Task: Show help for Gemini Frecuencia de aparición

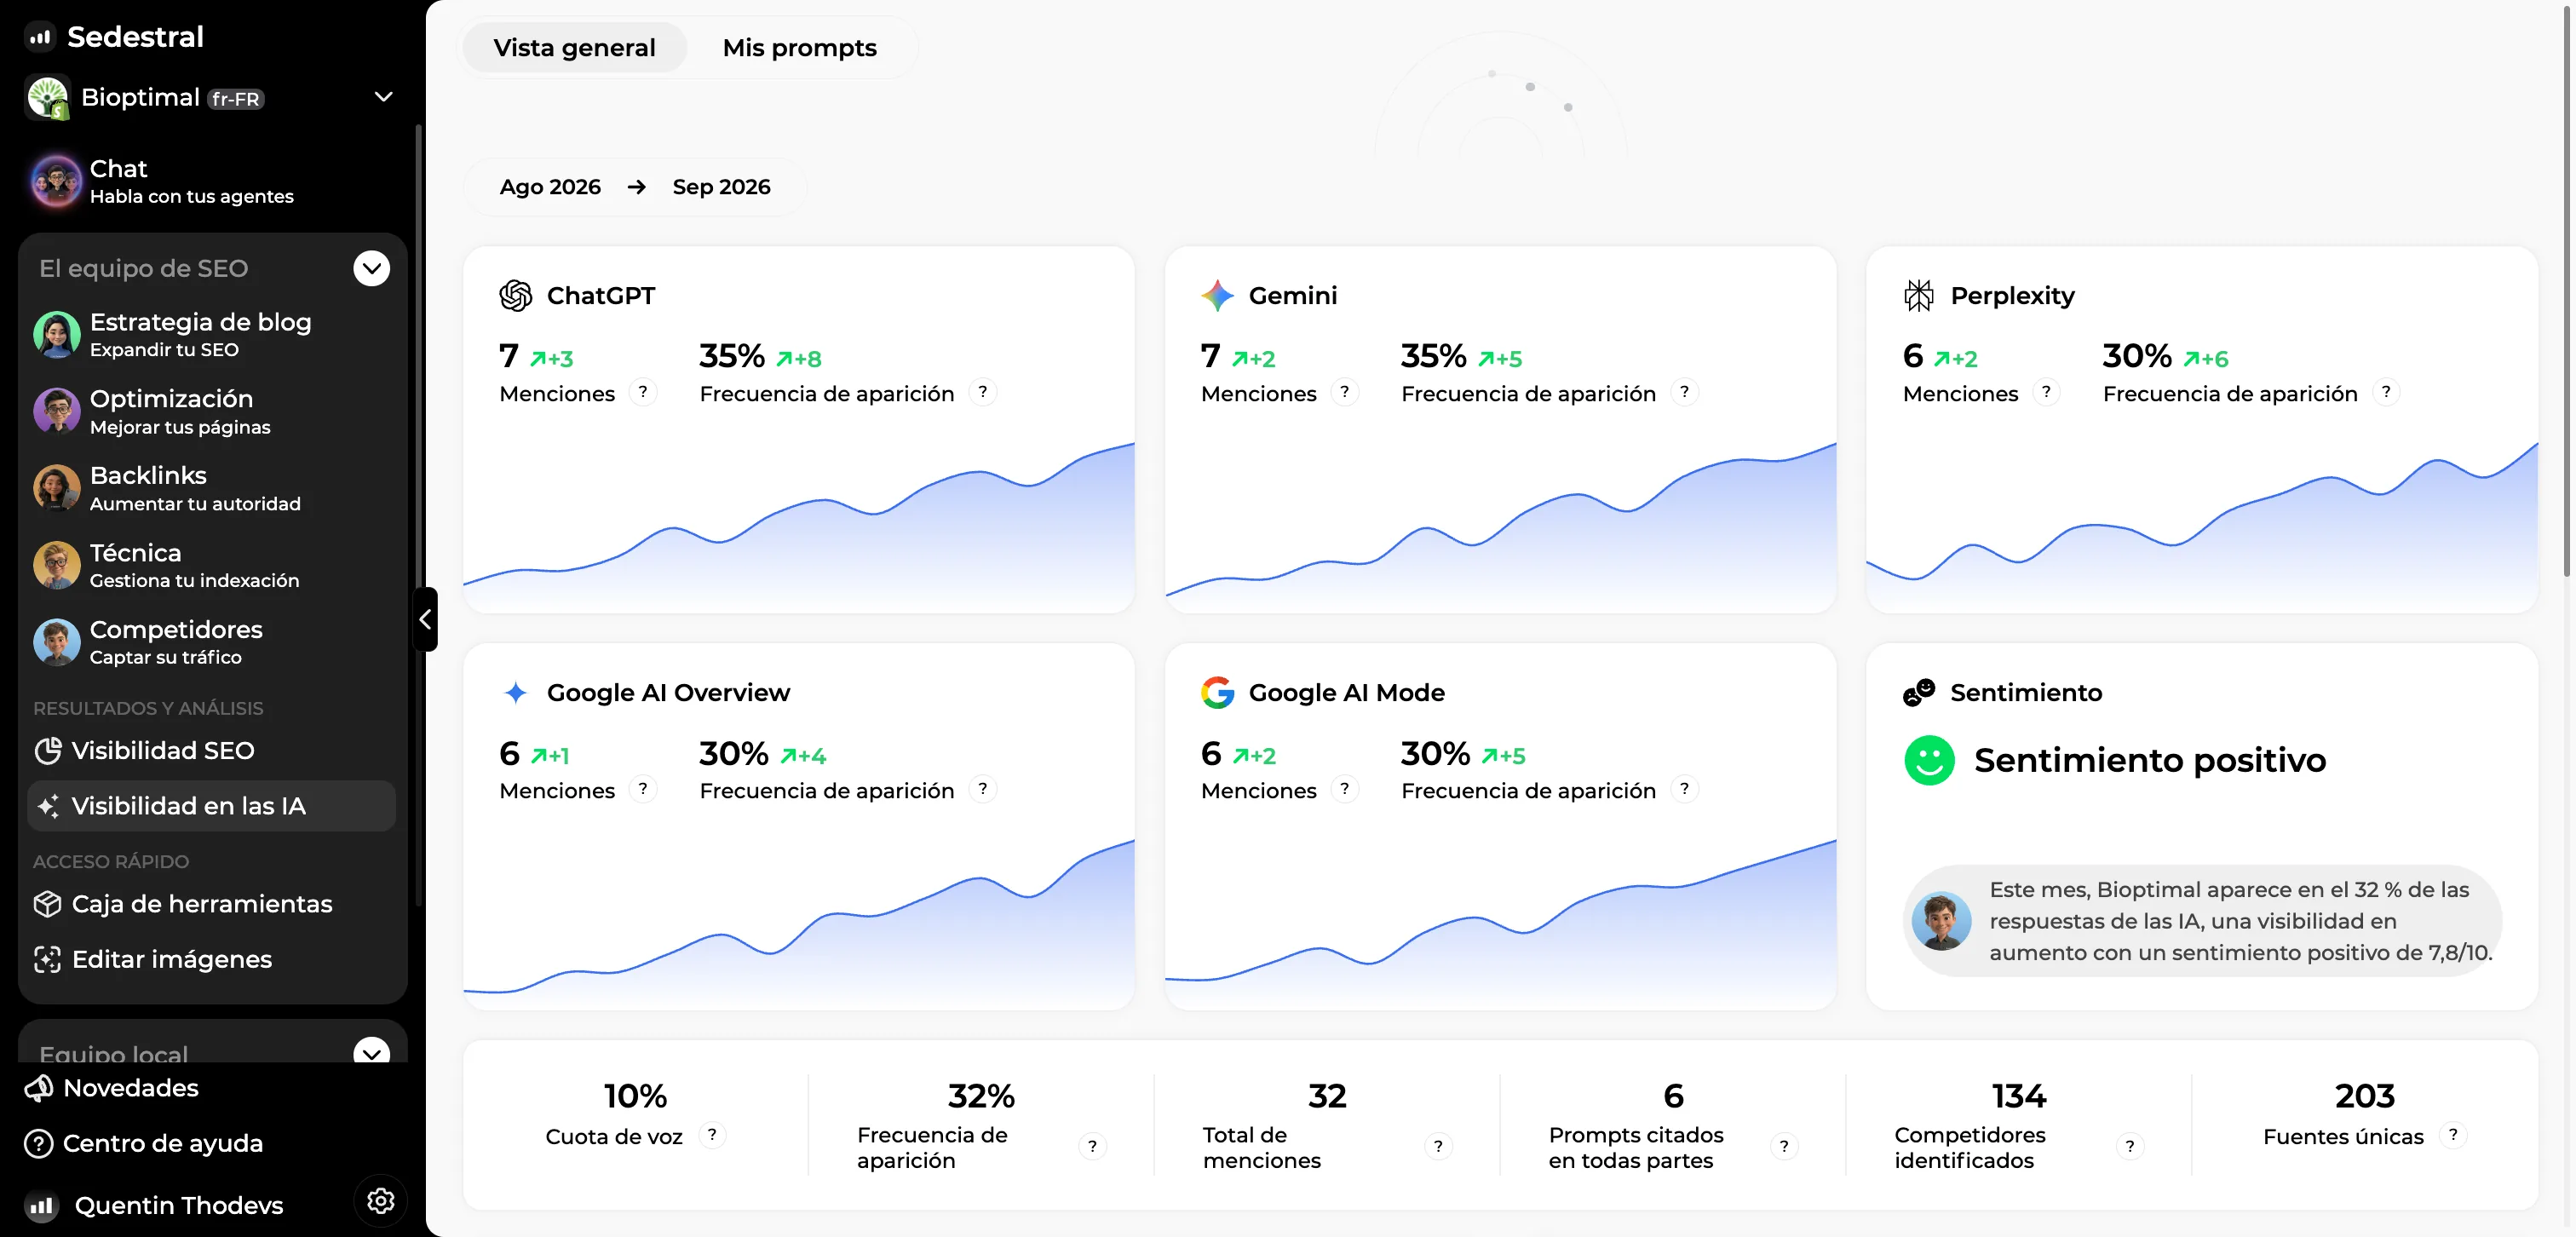Action: (x=1685, y=392)
